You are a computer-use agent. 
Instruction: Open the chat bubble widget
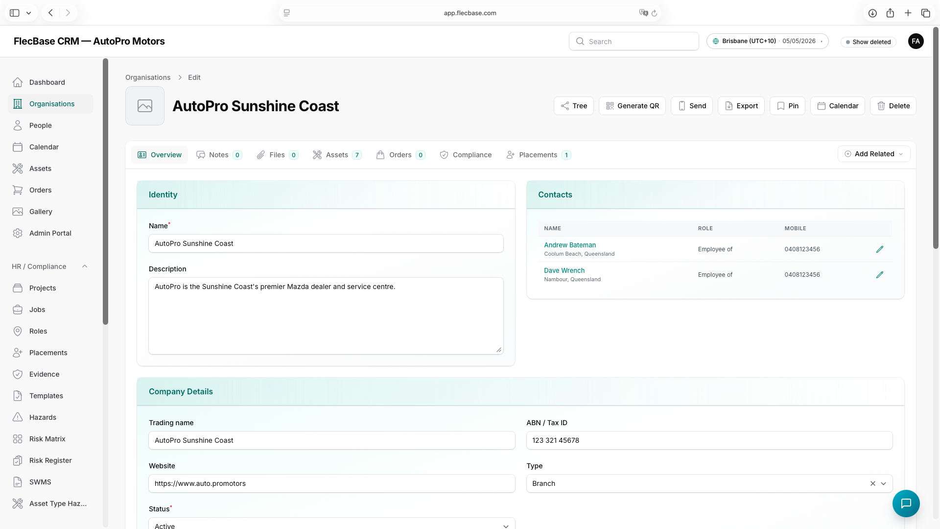tap(906, 504)
